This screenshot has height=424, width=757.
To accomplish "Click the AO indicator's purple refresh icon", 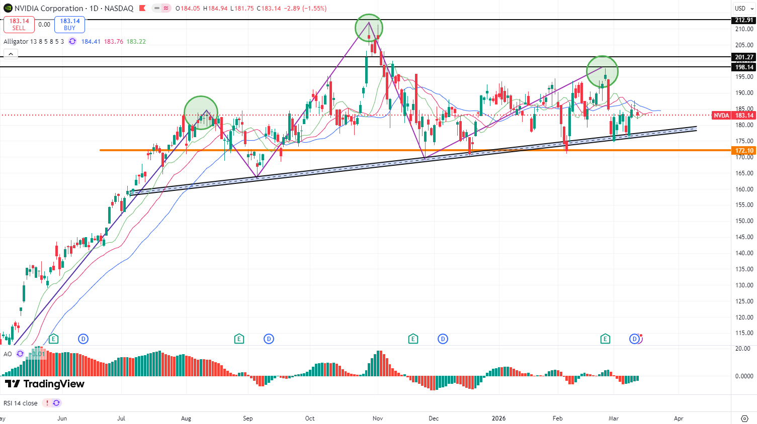I will pos(20,354).
